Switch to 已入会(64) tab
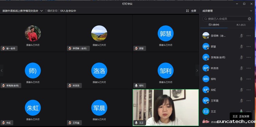This screenshot has width=256, height=127. point(214,25)
